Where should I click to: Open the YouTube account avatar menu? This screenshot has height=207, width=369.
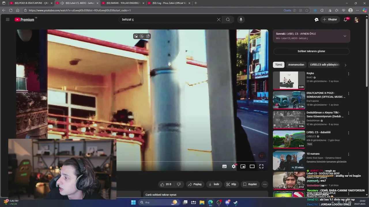click(356, 20)
